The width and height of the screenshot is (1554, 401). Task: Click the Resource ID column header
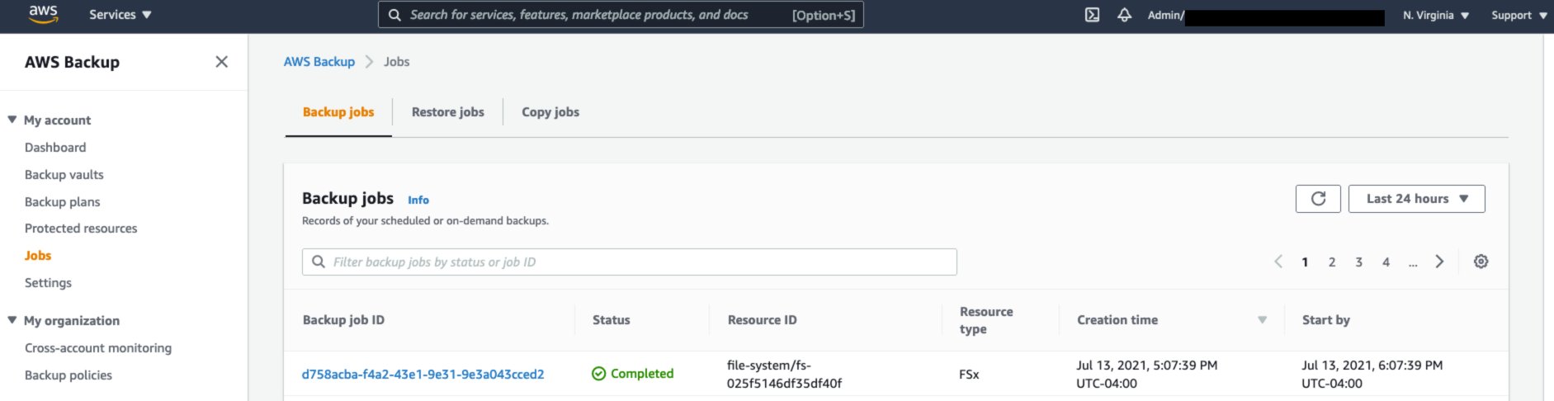click(x=763, y=320)
